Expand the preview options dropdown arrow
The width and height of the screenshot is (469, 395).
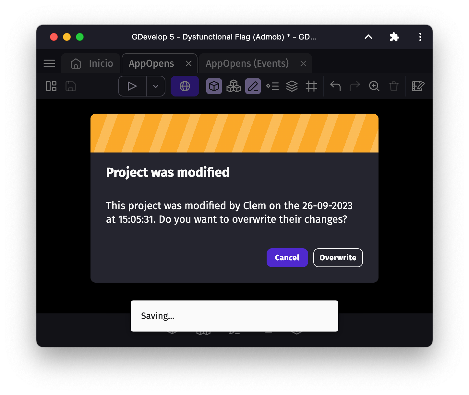pyautogui.click(x=156, y=86)
